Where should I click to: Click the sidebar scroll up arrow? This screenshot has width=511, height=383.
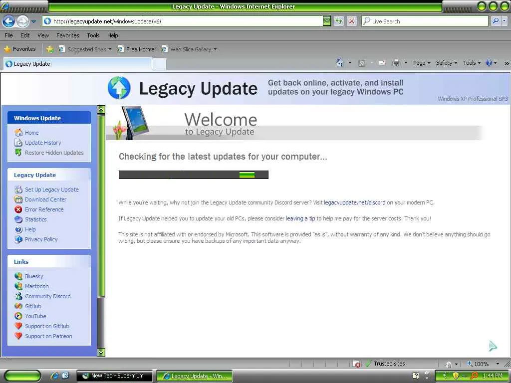click(x=101, y=110)
